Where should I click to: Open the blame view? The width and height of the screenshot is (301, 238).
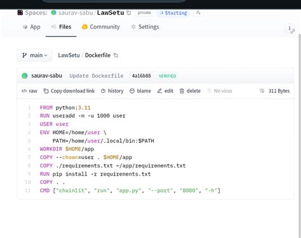click(x=140, y=91)
